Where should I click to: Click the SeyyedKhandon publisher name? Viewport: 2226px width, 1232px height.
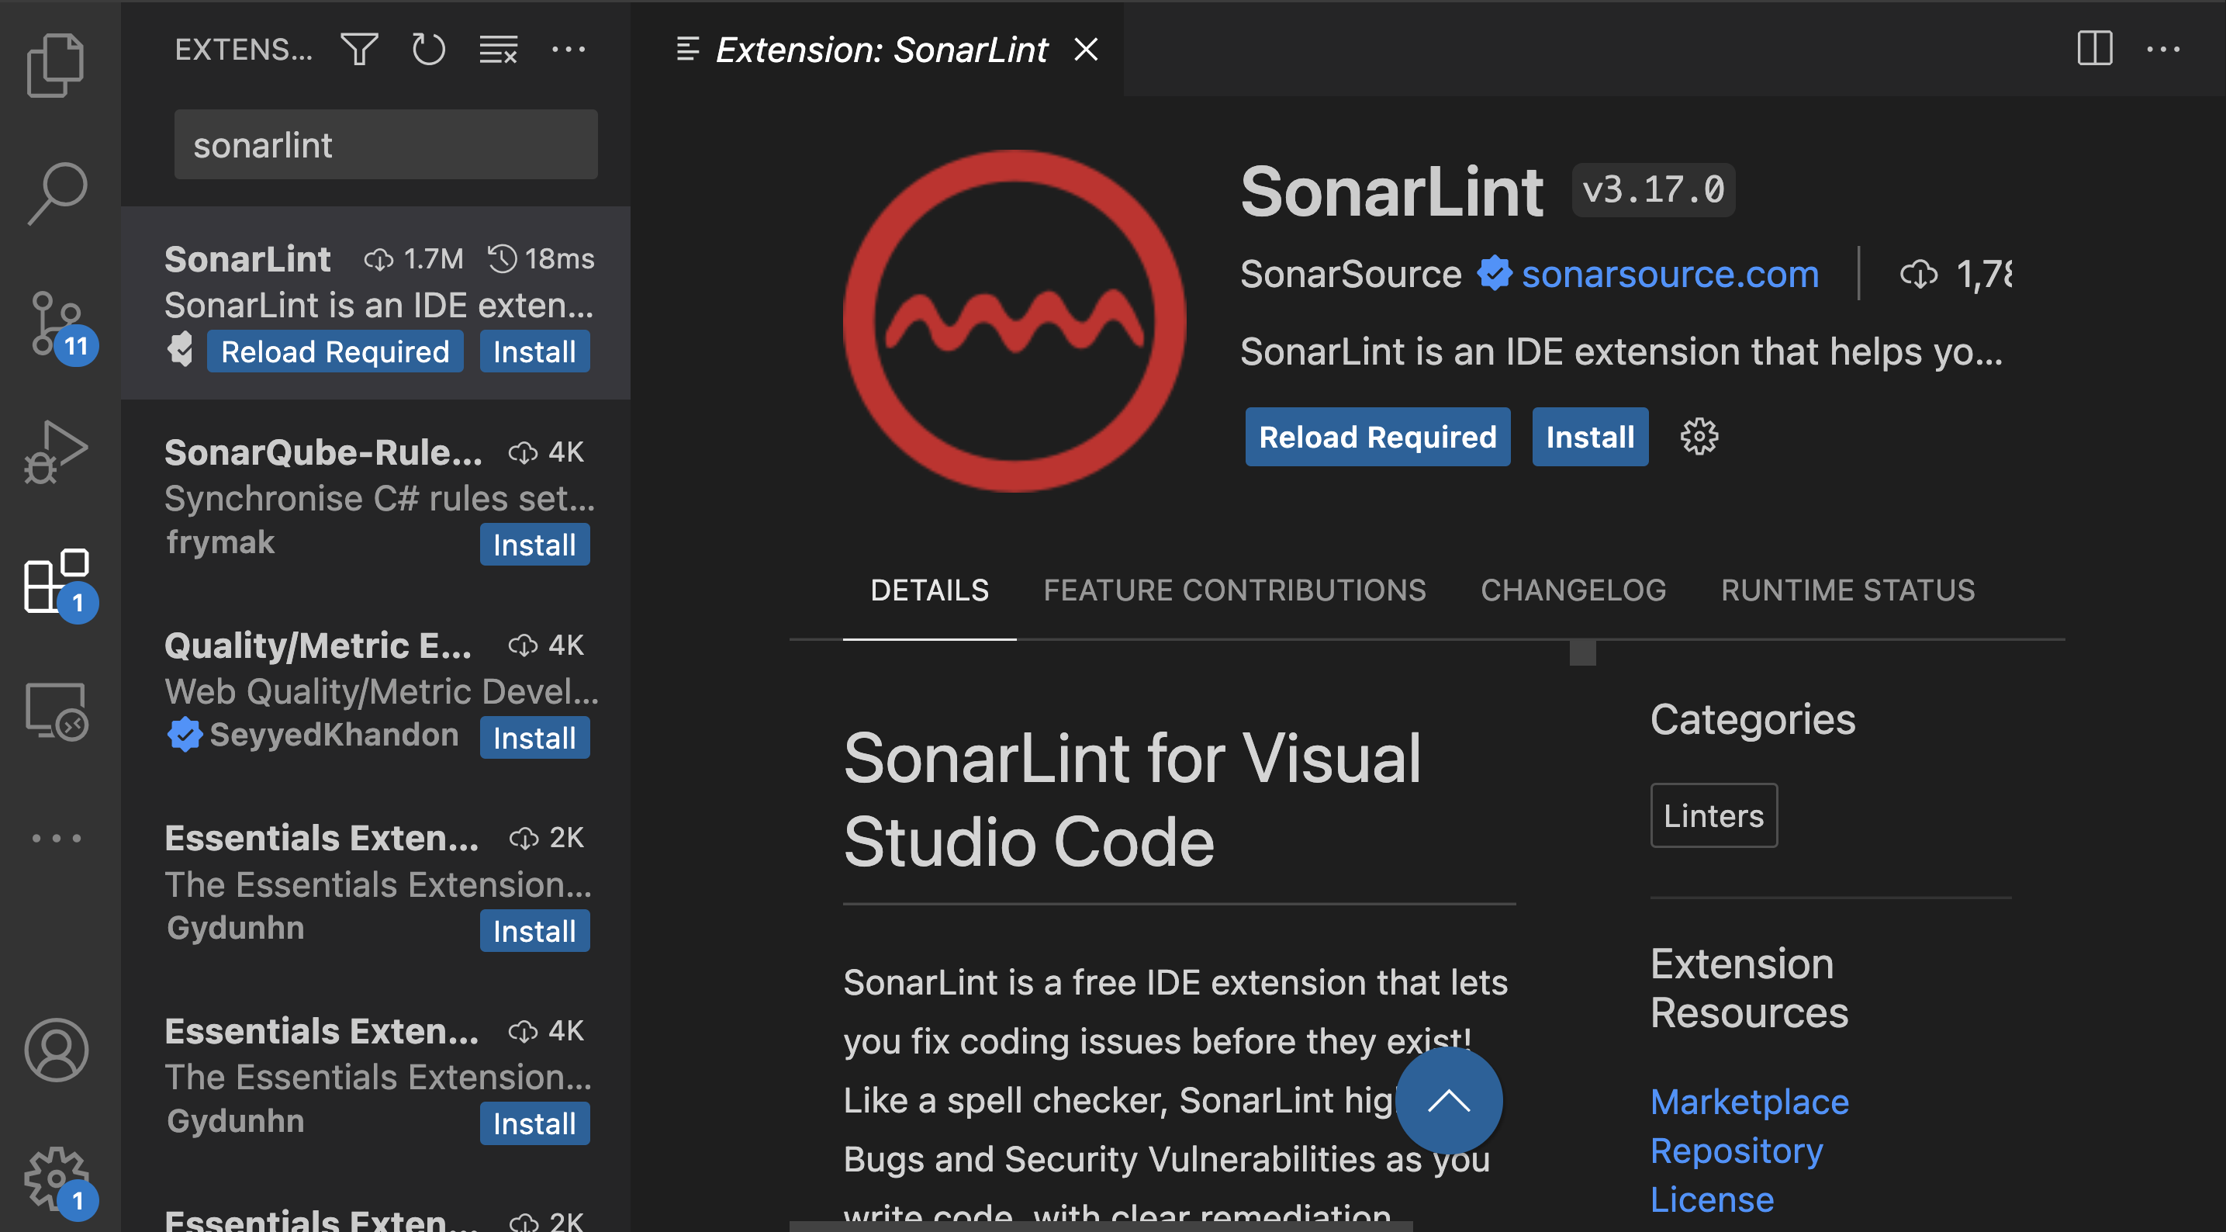(x=334, y=735)
